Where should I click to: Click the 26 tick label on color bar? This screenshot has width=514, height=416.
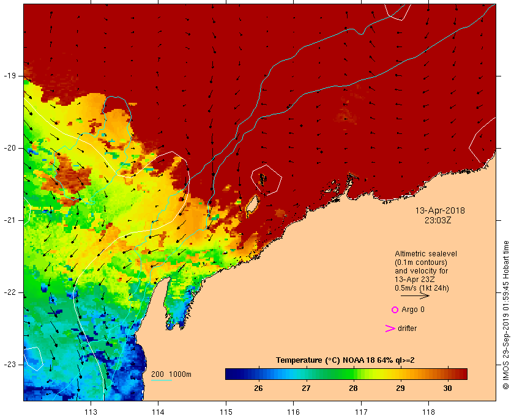(258, 388)
